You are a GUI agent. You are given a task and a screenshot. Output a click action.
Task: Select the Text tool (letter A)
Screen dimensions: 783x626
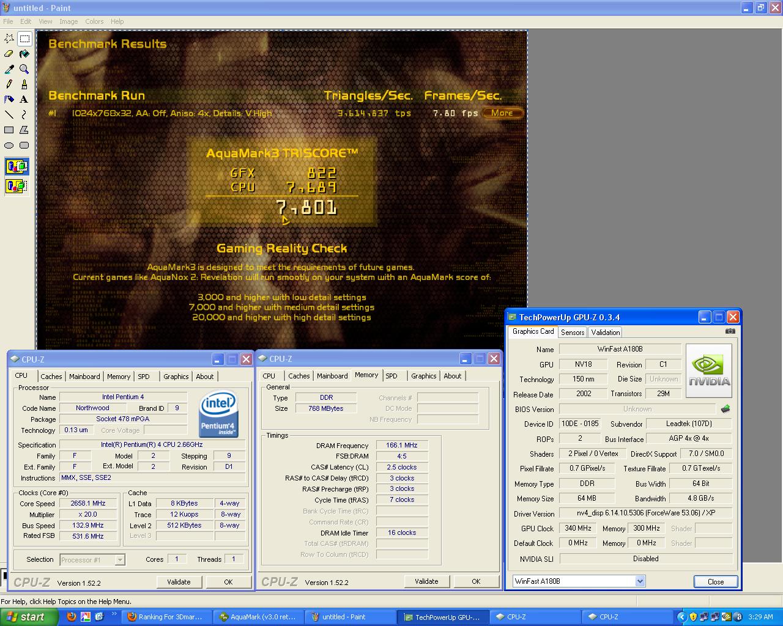(24, 99)
